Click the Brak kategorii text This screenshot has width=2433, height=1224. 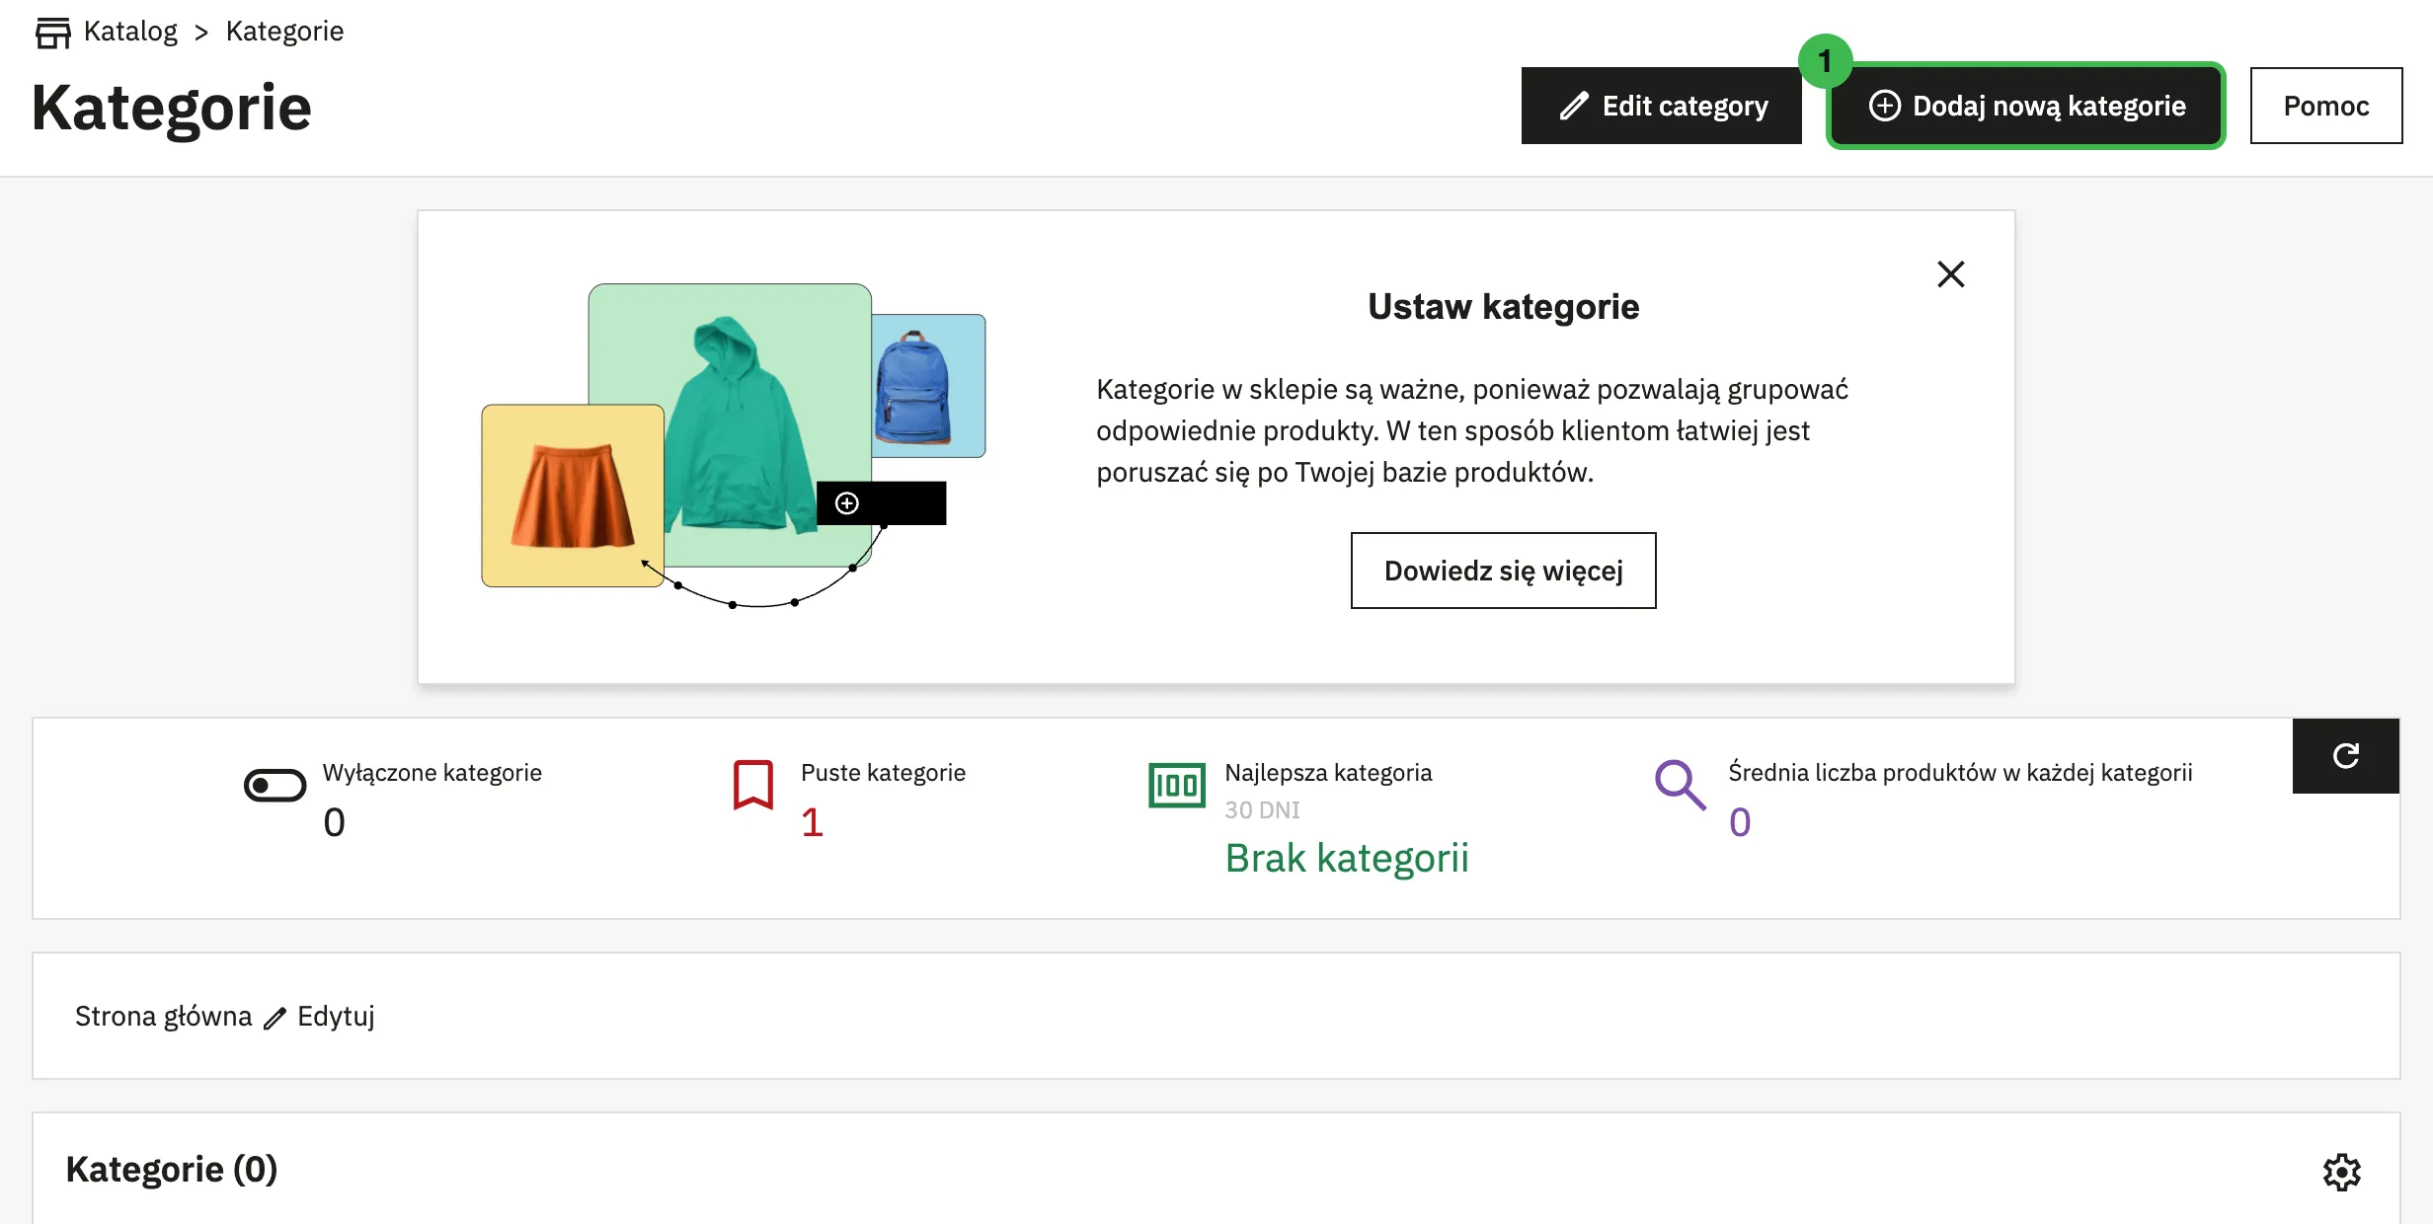pos(1347,858)
